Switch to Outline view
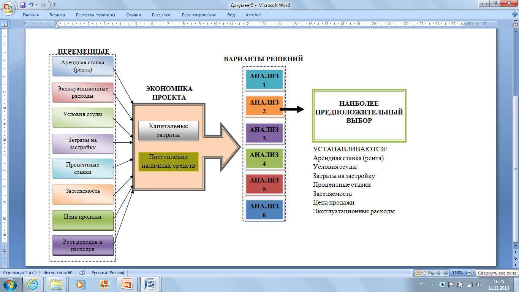This screenshot has height=292, width=519. point(439,273)
